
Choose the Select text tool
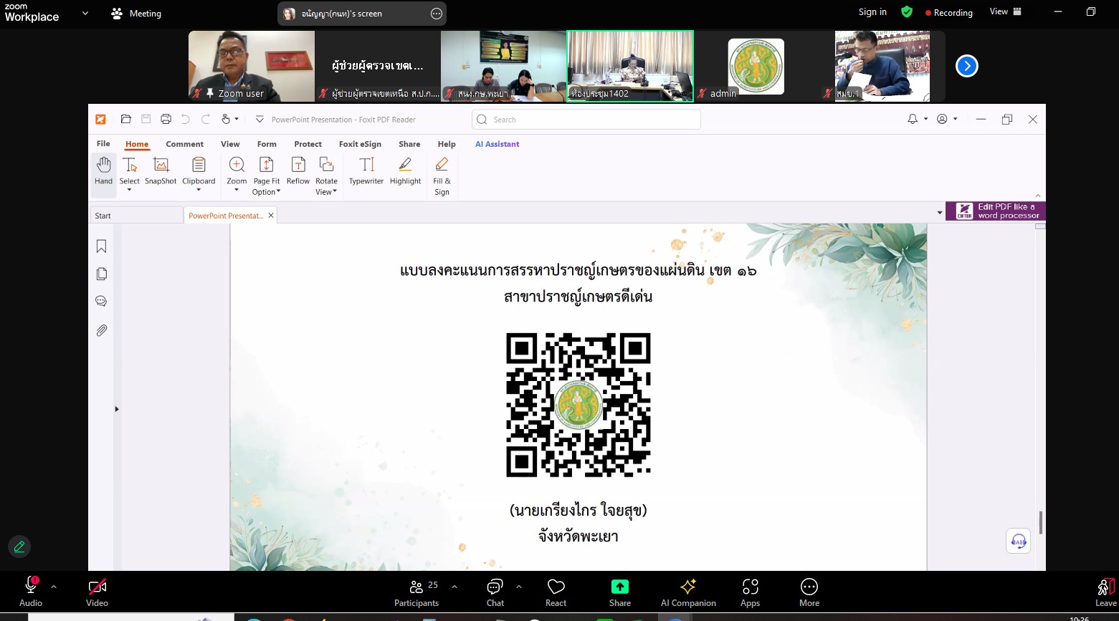130,174
